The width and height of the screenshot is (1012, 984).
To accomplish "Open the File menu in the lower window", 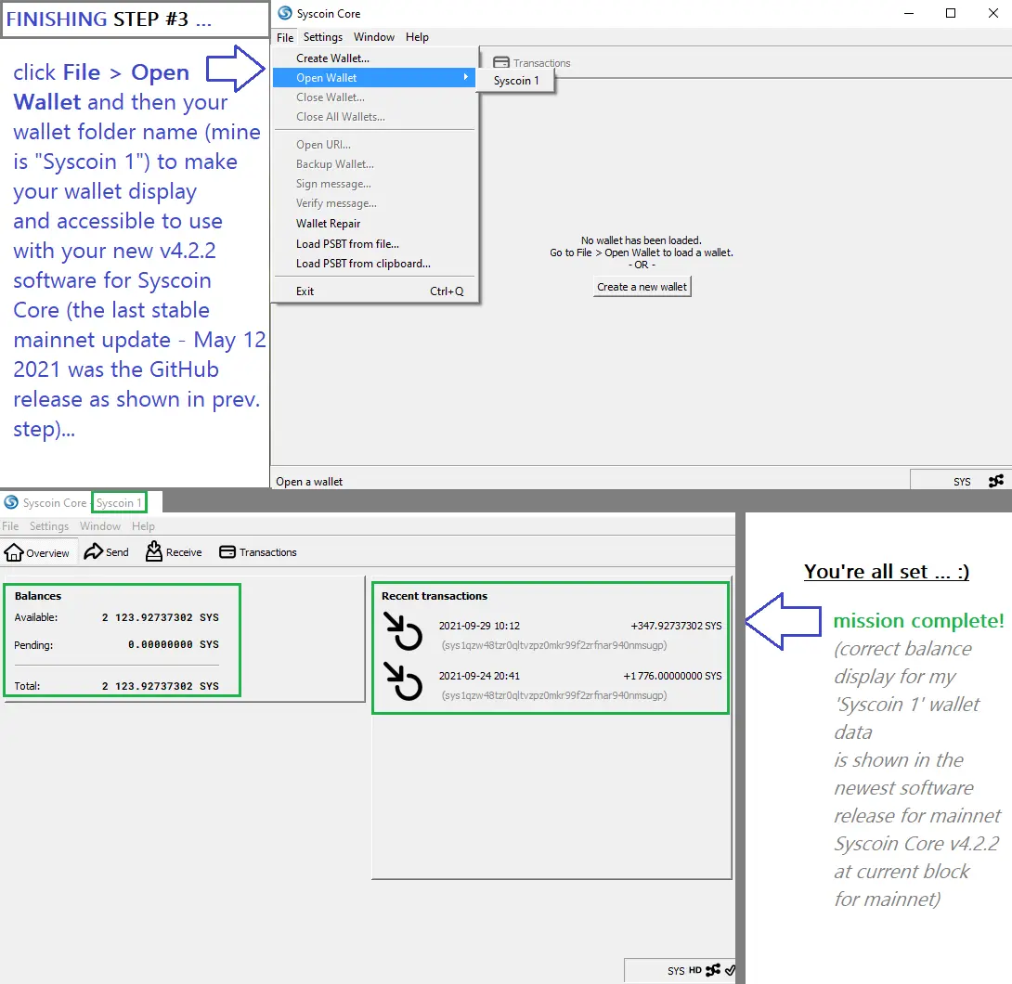I will 10,525.
